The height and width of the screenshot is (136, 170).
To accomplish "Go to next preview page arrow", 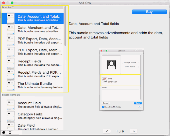I will click(x=134, y=131).
